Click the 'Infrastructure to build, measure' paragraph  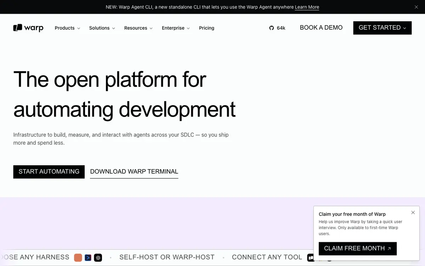pos(121,139)
